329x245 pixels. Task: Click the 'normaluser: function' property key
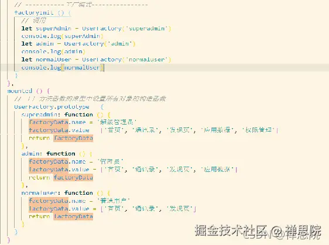point(57,193)
